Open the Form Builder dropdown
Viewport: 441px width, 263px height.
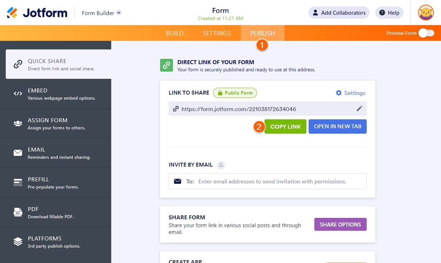click(x=102, y=13)
